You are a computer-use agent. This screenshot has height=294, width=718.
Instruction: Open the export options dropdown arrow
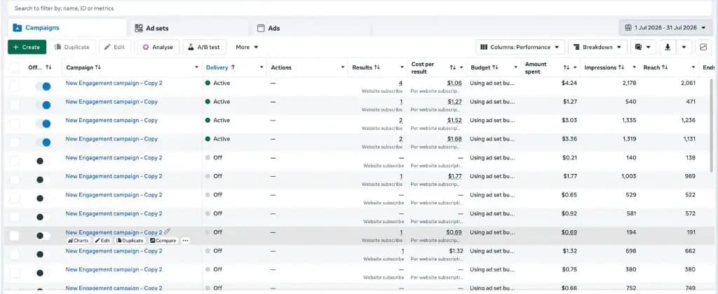tap(684, 47)
